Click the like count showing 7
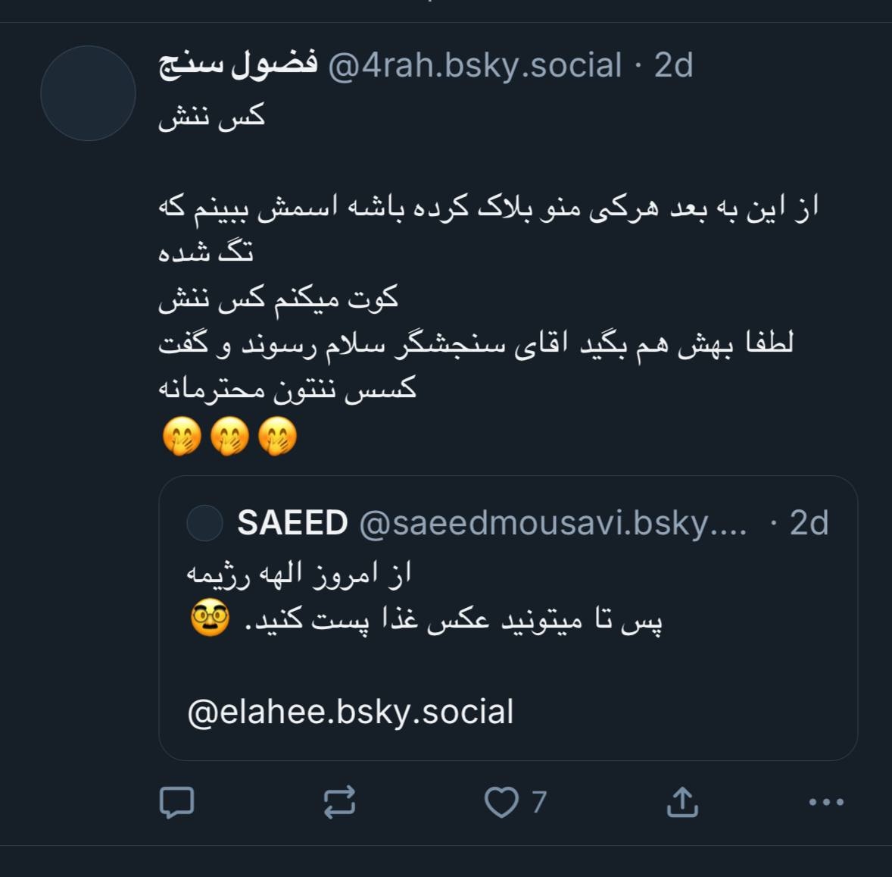The width and height of the screenshot is (892, 877). coord(538,802)
